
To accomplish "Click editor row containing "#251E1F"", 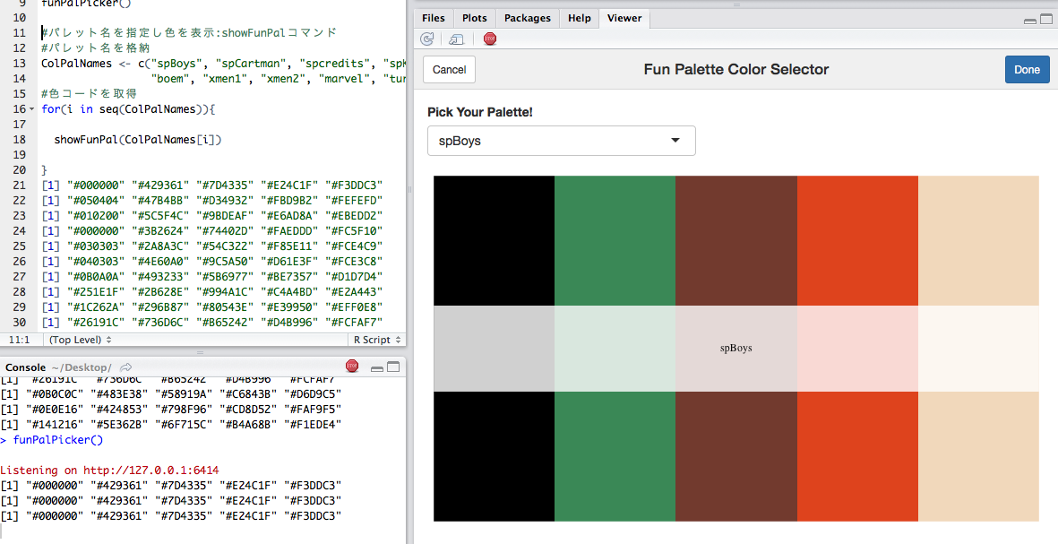I will (x=212, y=291).
